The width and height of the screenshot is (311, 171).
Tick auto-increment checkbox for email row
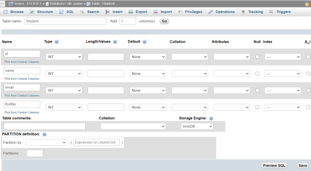pyautogui.click(x=308, y=90)
